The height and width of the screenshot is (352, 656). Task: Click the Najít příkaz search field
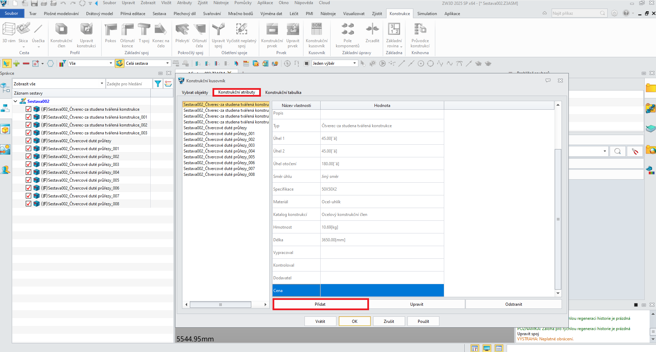tap(579, 13)
